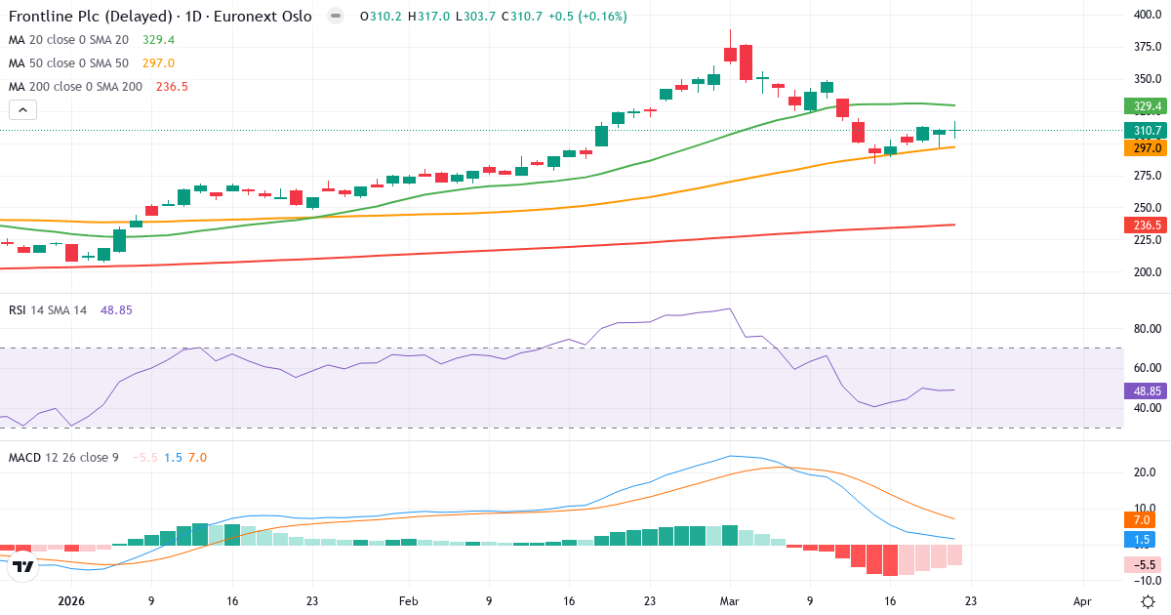Select the Feb label on the time axis
This screenshot has width=1171, height=615.
[x=407, y=602]
